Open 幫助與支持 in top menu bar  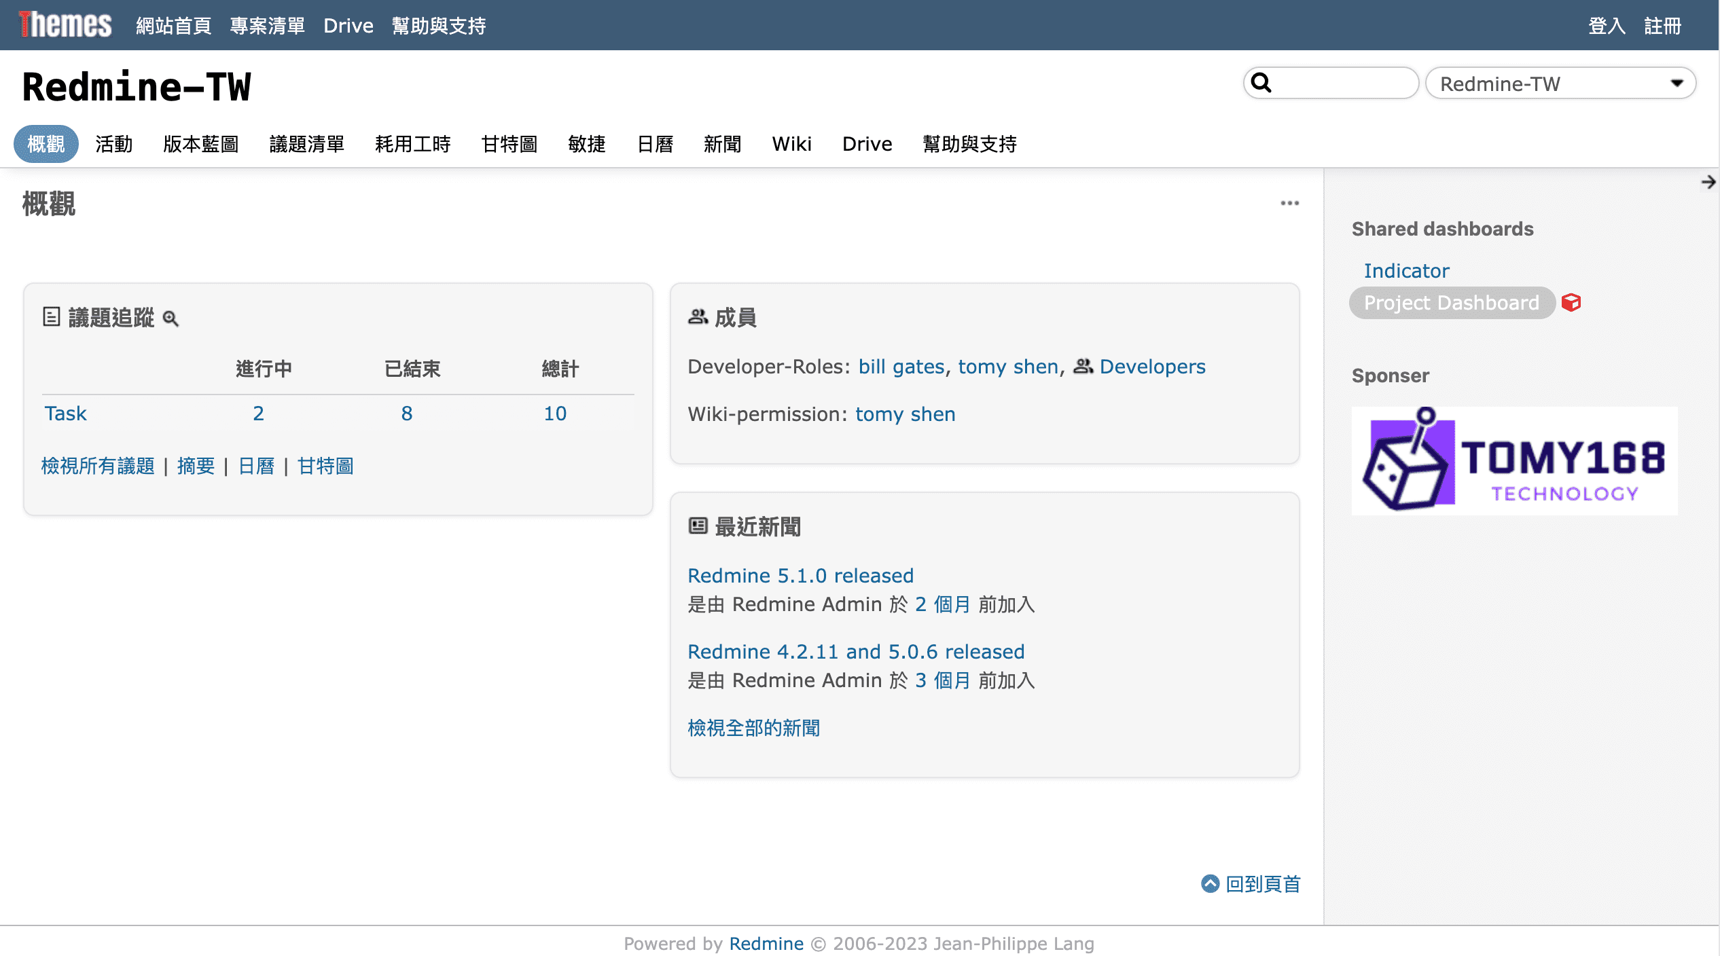tap(439, 26)
